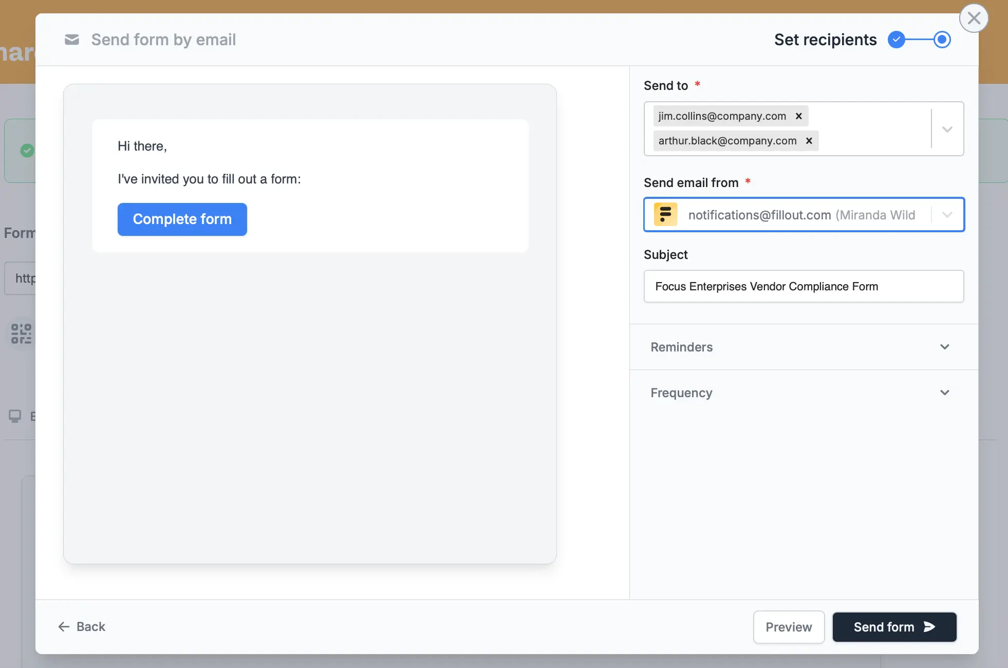Go Back to the previous step
1008x668 pixels.
pos(82,626)
